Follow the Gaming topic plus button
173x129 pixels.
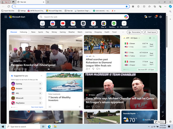pyautogui.click(x=40, y=84)
